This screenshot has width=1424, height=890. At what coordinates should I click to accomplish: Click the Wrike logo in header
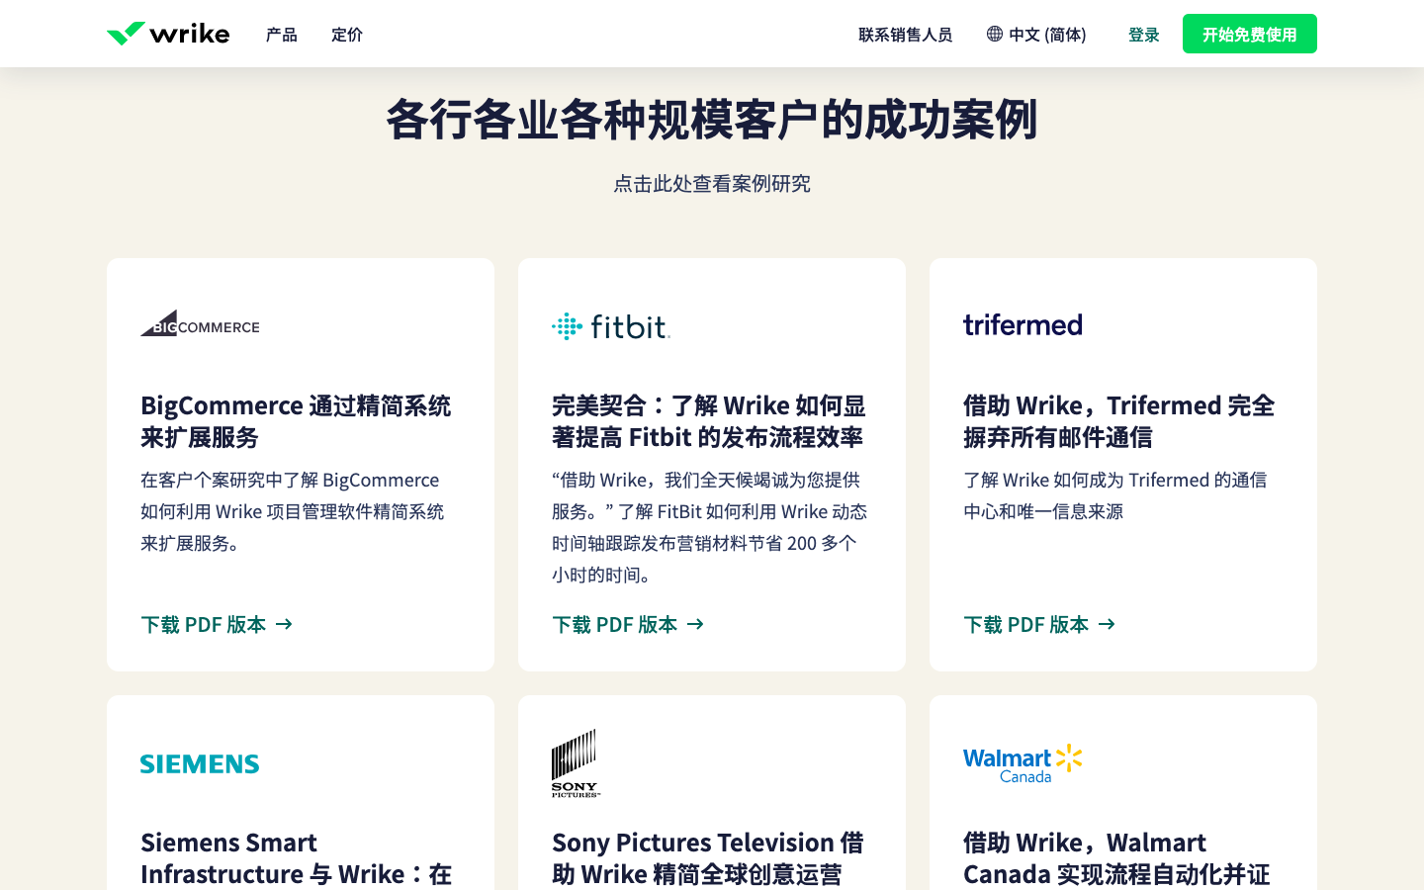pyautogui.click(x=168, y=34)
